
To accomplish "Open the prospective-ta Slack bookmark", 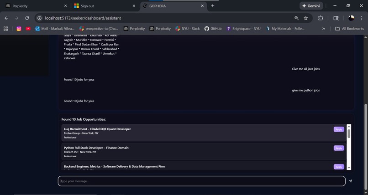I will pyautogui.click(x=99, y=29).
